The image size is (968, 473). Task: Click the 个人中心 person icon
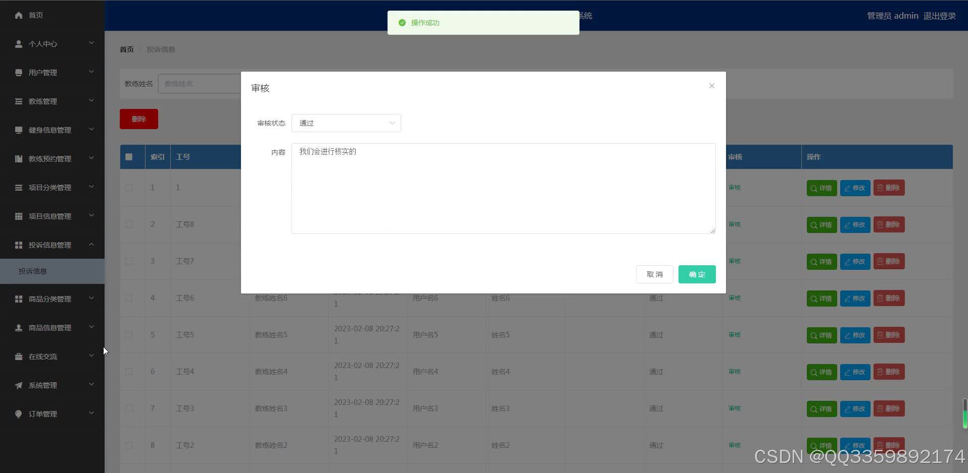click(19, 44)
